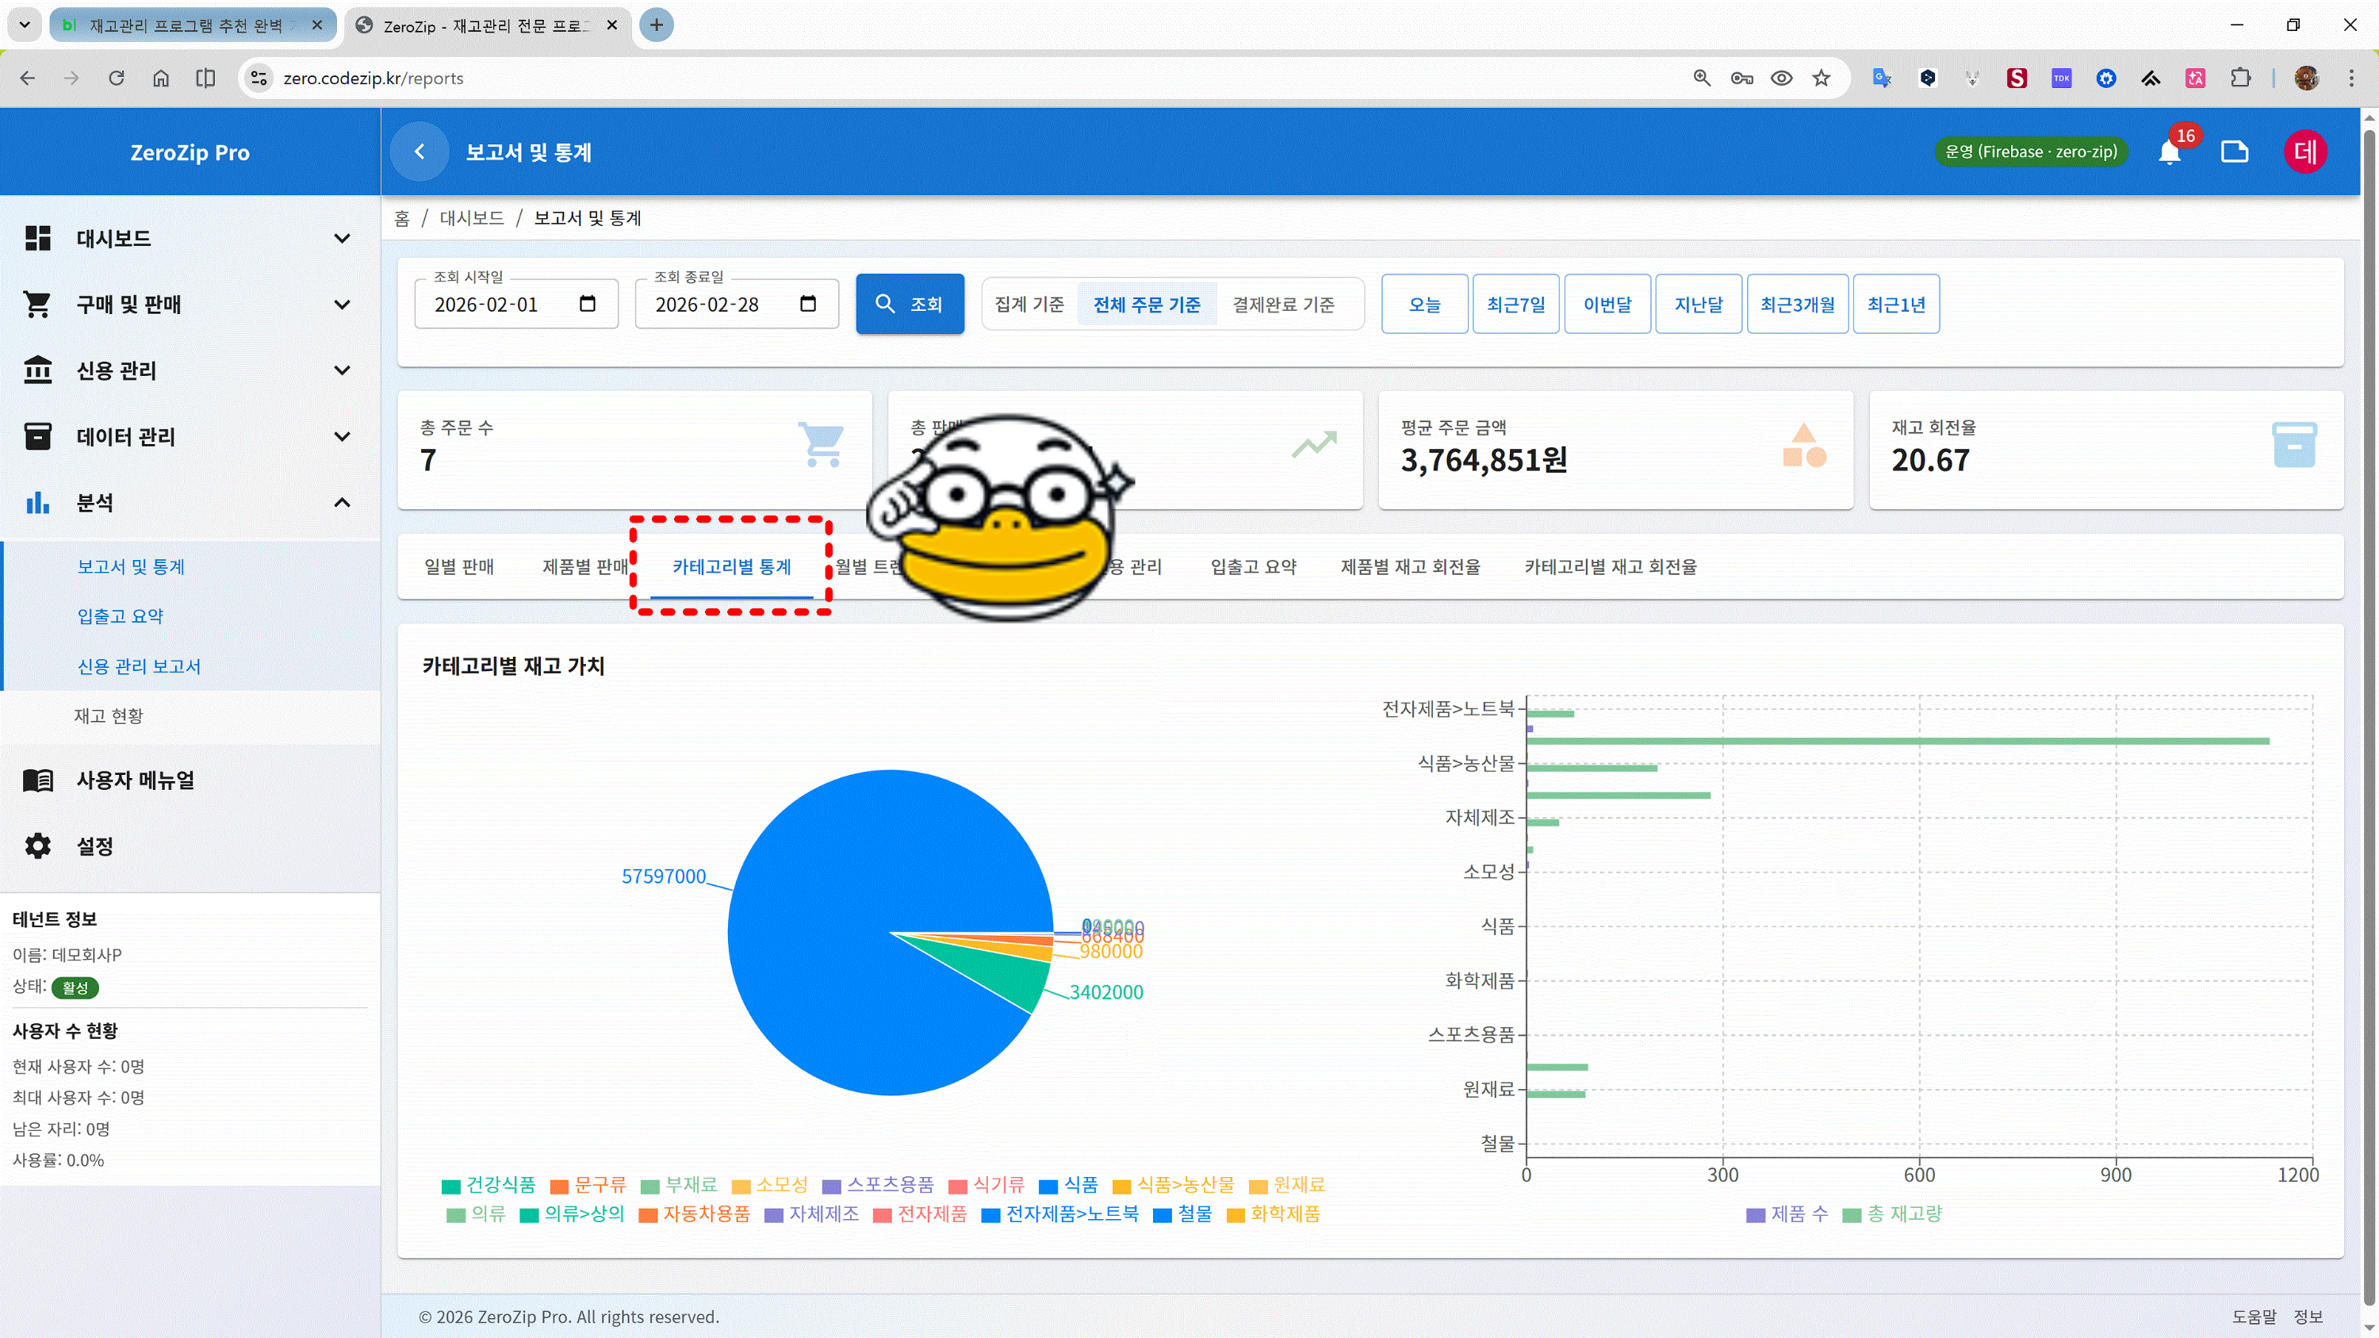Screen dimensions: 2379x1338
Task: Open the 일별 판매 tab
Action: (459, 567)
